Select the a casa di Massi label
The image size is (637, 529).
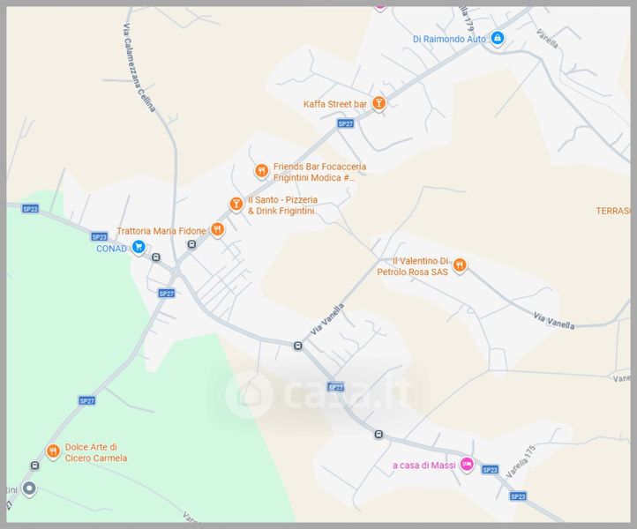point(424,466)
